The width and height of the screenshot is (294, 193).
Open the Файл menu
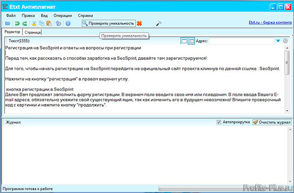coord(11,15)
